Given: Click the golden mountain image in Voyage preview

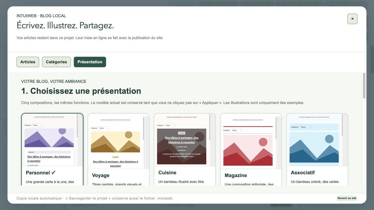Looking at the screenshot, I should coord(115,142).
